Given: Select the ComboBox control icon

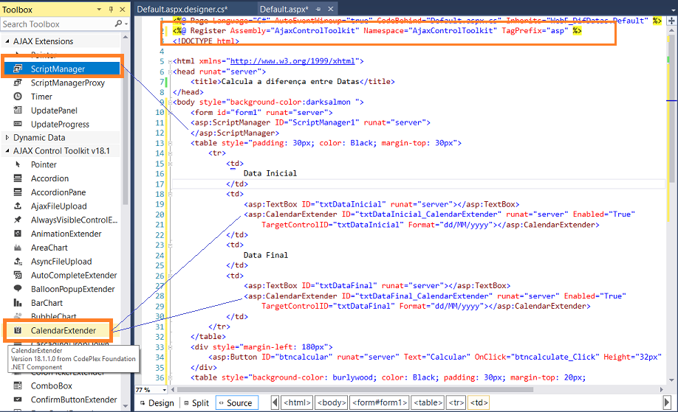Looking at the screenshot, I should pyautogui.click(x=18, y=385).
